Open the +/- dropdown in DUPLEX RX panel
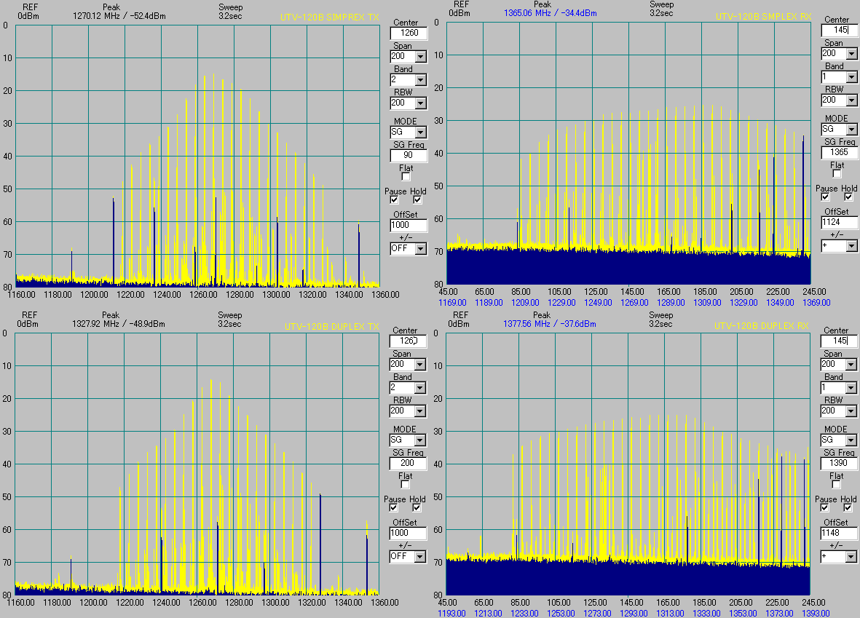 coord(851,555)
